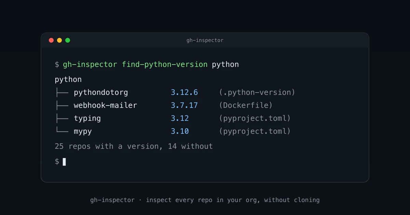Click the terminal cursor block at prompt

(64, 161)
